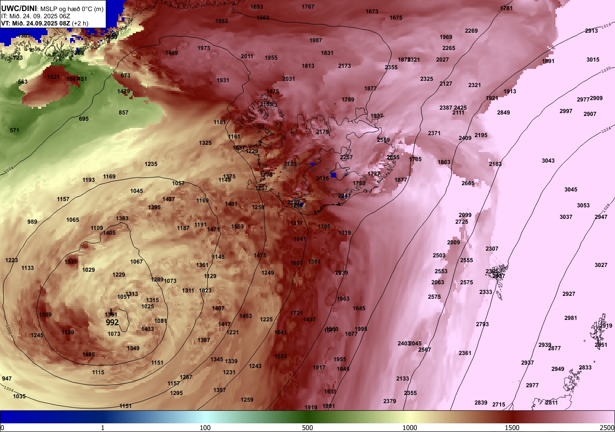Click the value '1607'
Screen dimensions: 615x432
[x=296, y=263]
